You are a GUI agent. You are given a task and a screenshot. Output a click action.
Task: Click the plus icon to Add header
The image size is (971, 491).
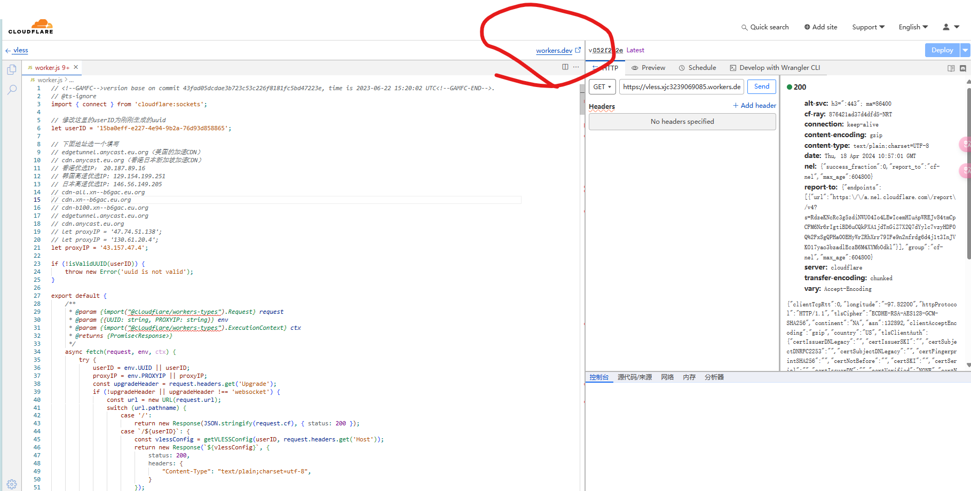pos(736,106)
